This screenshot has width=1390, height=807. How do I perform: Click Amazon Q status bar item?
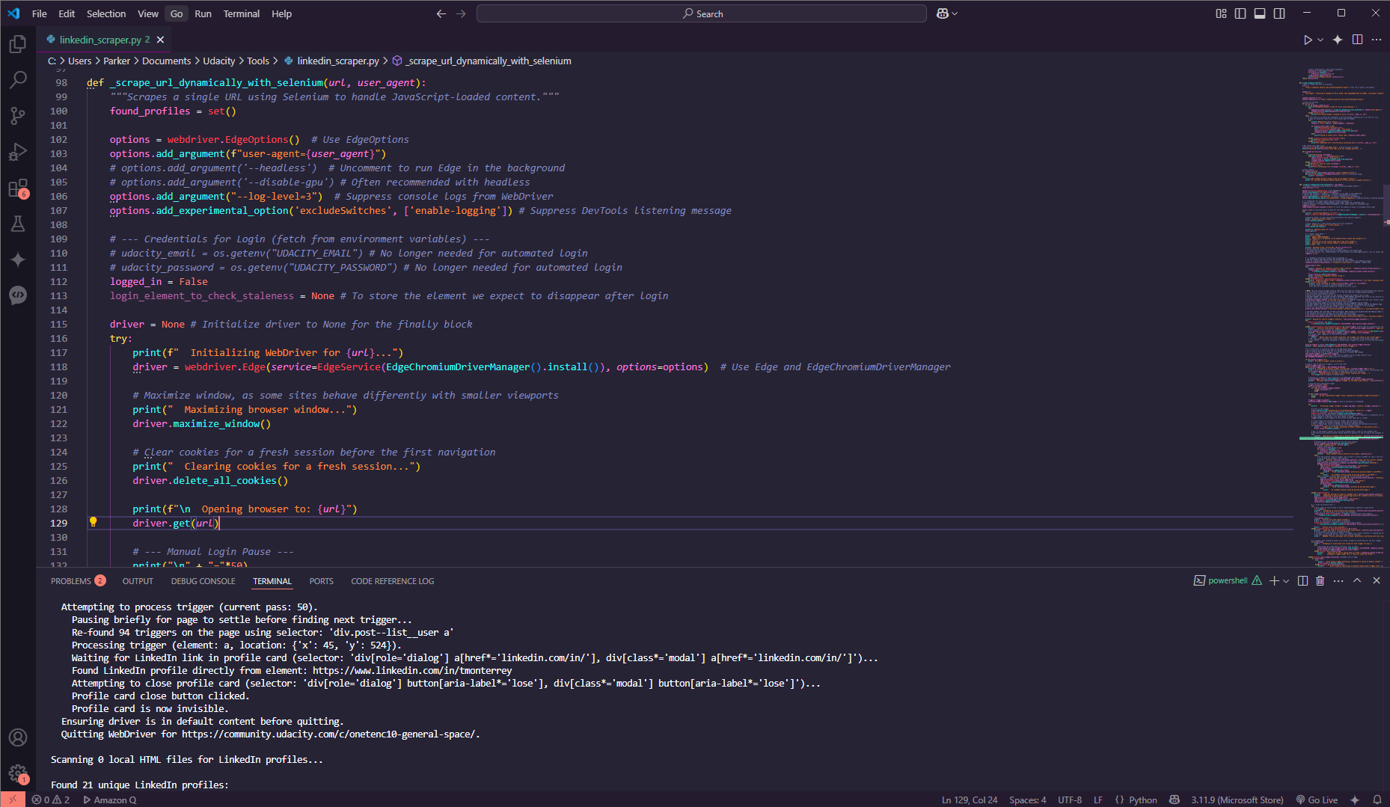(x=110, y=800)
